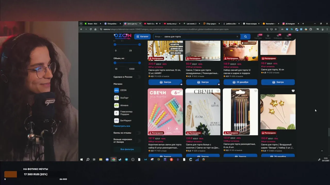Click the Airwave store logo
The height and width of the screenshot is (185, 330).
pos(116,105)
